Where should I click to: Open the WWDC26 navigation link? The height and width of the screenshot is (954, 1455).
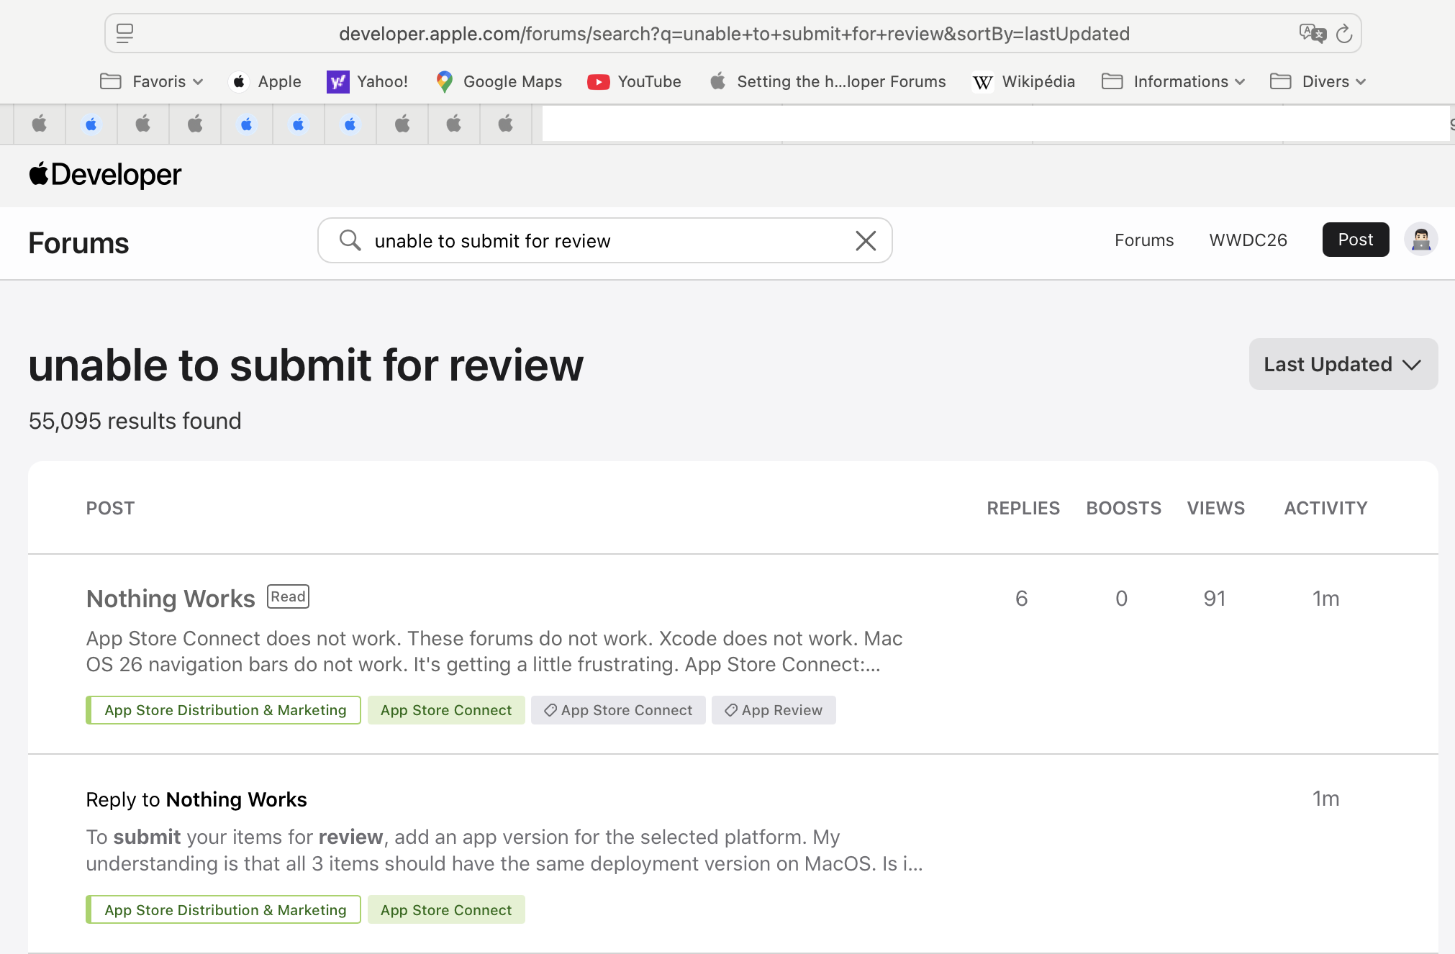1248,240
